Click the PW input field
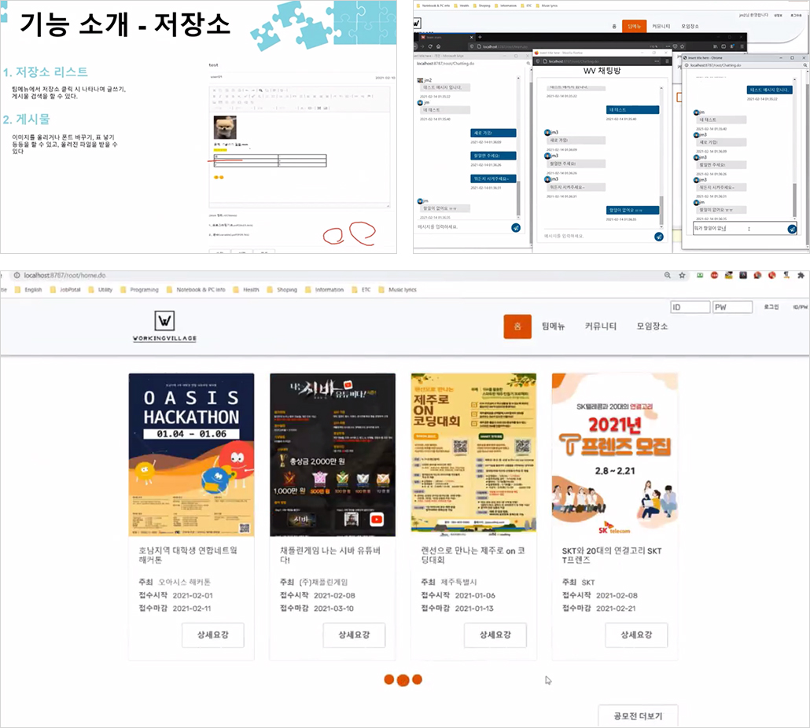Image resolution: width=810 pixels, height=728 pixels. tap(732, 307)
